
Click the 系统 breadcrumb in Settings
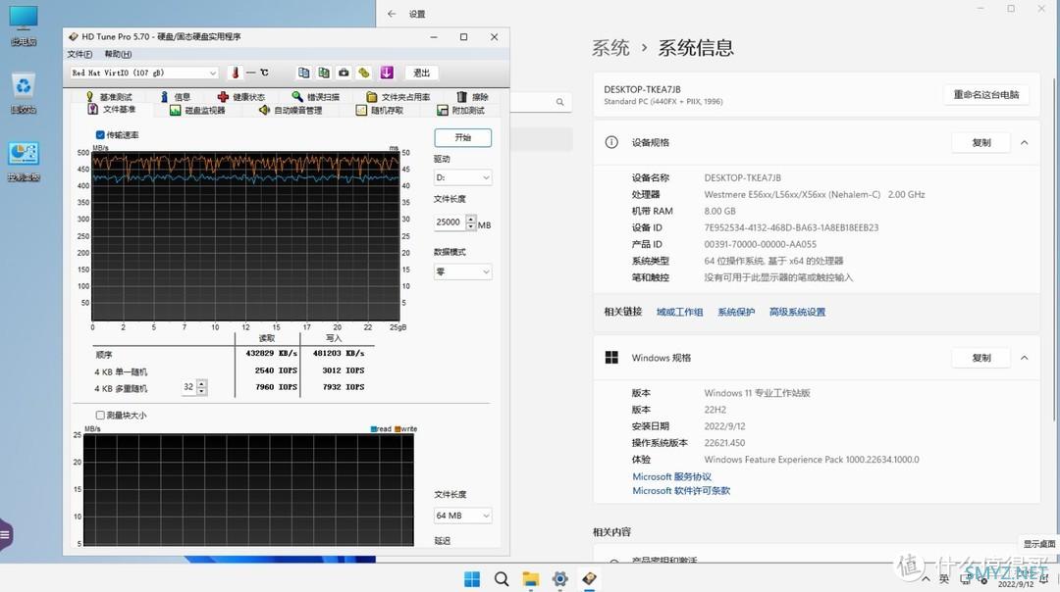coord(610,47)
